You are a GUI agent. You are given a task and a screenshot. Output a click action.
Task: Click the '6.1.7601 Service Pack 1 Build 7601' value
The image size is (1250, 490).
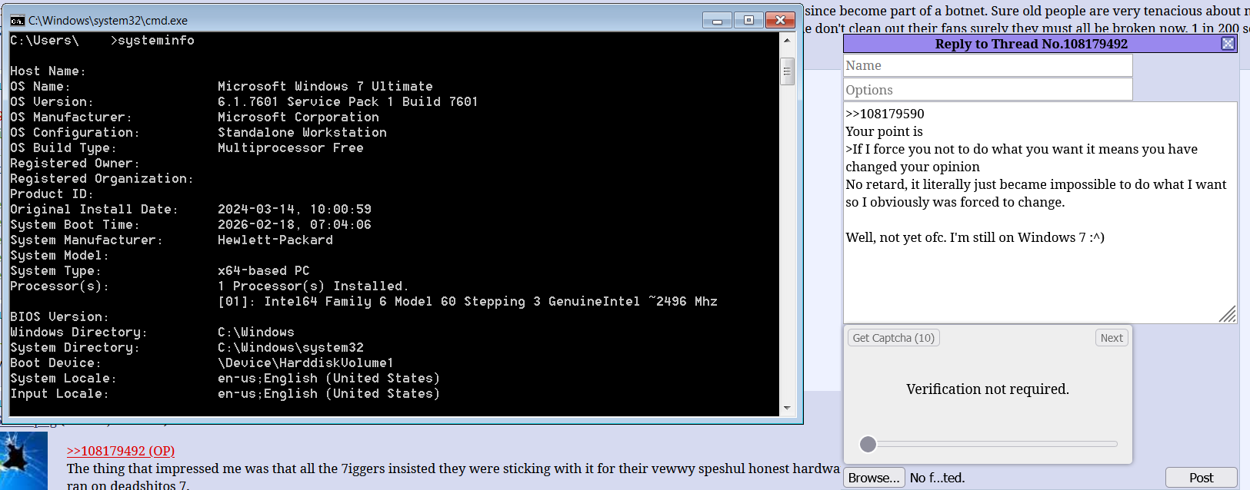click(x=348, y=101)
